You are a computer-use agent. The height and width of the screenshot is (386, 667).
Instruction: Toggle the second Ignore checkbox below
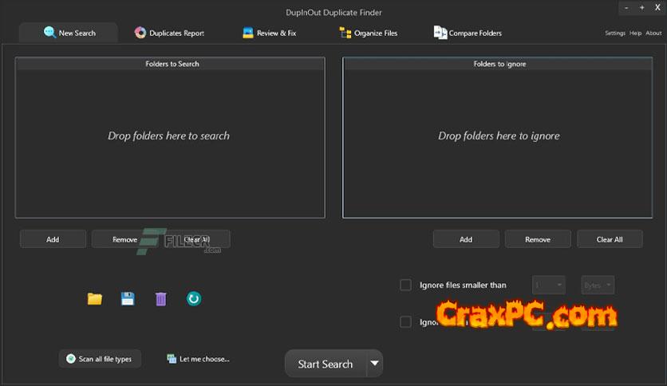pyautogui.click(x=405, y=322)
